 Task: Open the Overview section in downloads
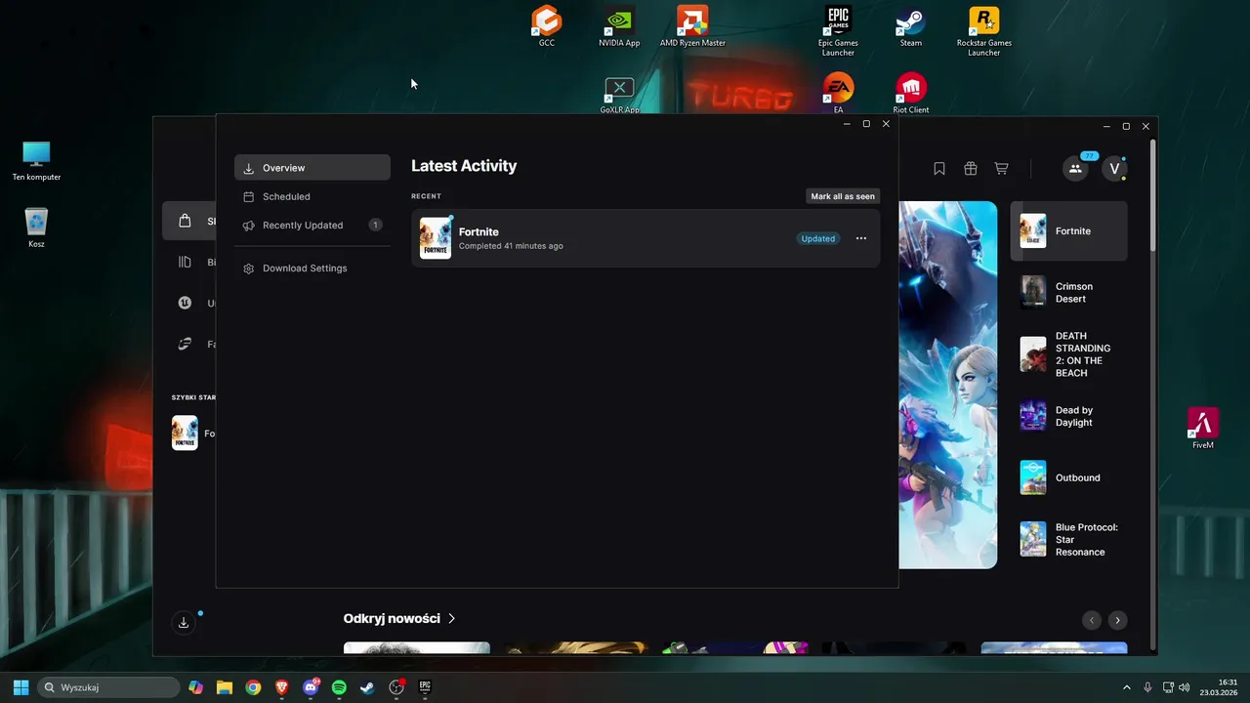click(x=312, y=168)
